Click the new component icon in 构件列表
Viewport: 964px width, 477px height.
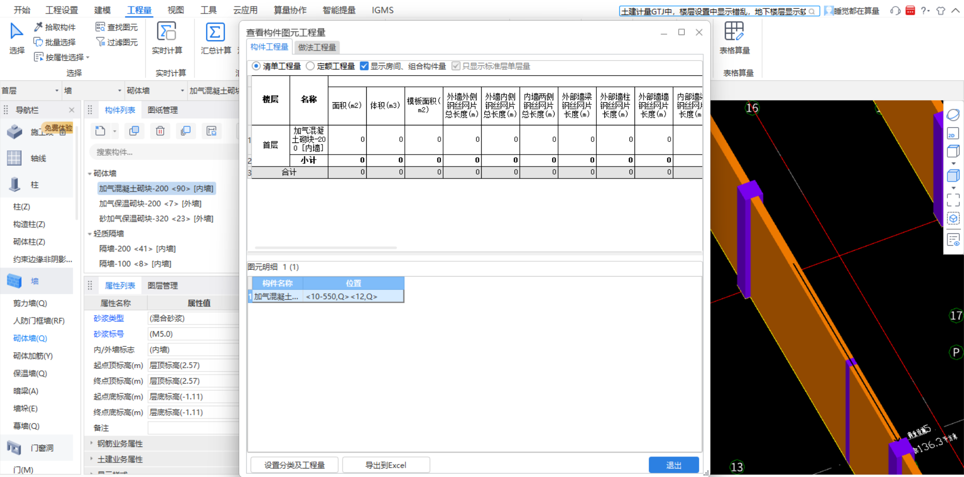click(100, 131)
